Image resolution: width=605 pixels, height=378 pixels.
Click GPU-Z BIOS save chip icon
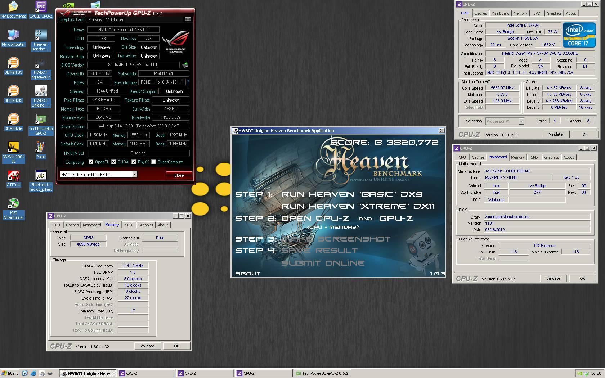coord(185,65)
